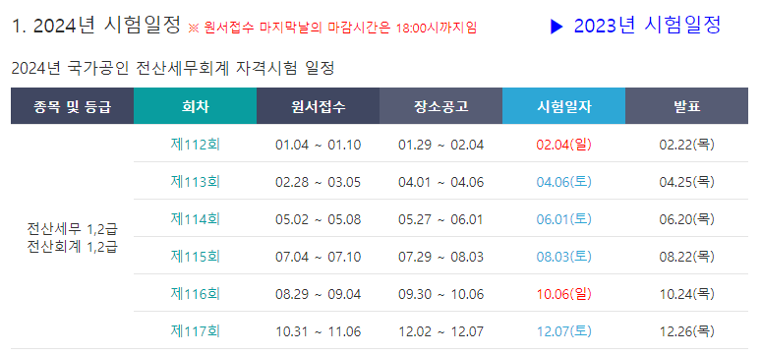Click result date 08.22(목)
This screenshot has height=355, width=762.
[687, 257]
